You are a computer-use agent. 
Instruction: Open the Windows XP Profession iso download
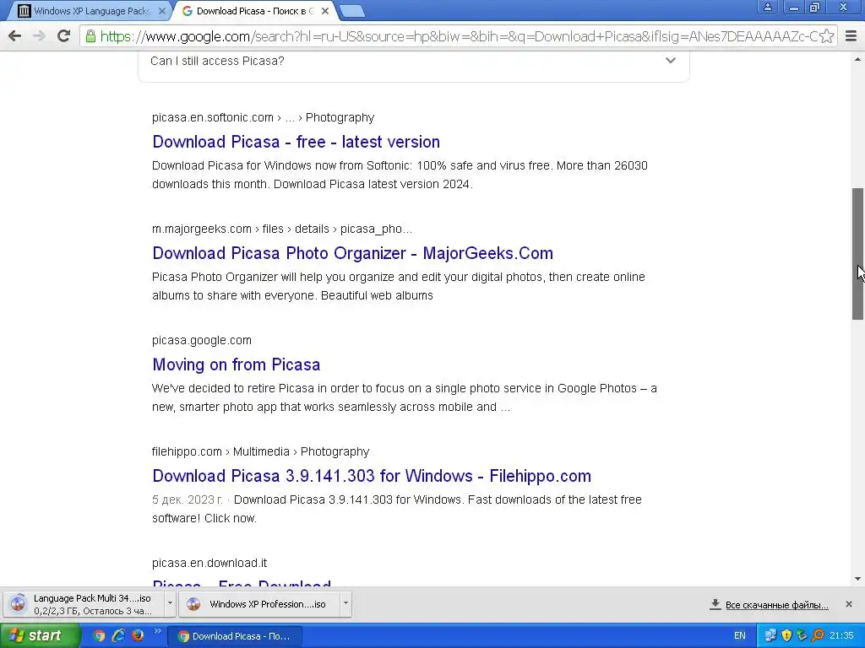pyautogui.click(x=261, y=604)
